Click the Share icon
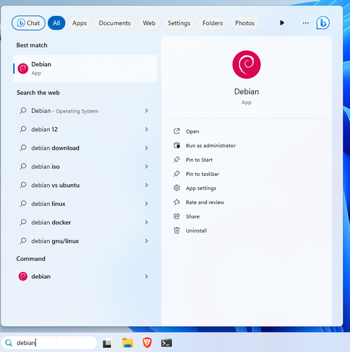This screenshot has width=350, height=352. tap(177, 216)
